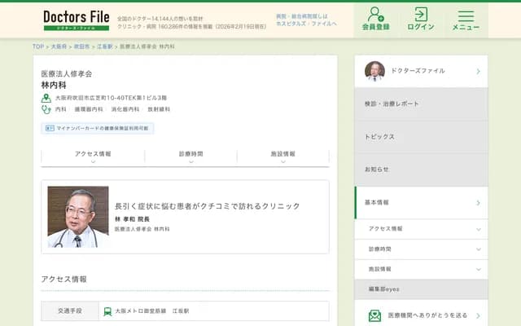The image size is (521, 326).
Task: Click 医療機関へありがとうを送る button
Action: coord(422,315)
